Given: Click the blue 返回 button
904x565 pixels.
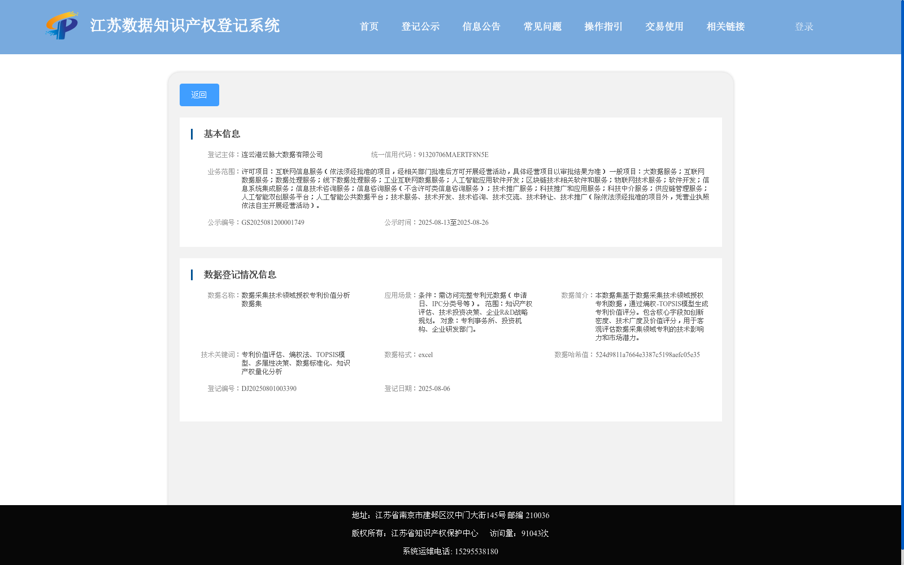Looking at the screenshot, I should [199, 95].
